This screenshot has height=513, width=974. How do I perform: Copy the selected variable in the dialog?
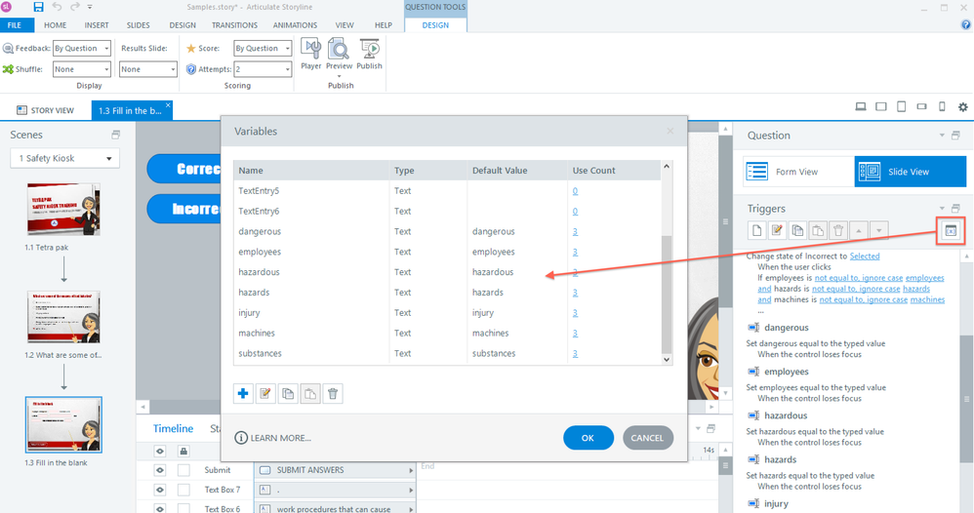[x=288, y=393]
